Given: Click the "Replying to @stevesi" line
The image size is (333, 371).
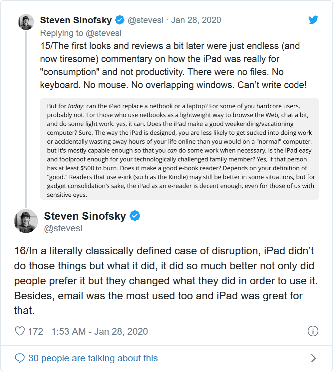Looking at the screenshot, I should click(x=81, y=33).
